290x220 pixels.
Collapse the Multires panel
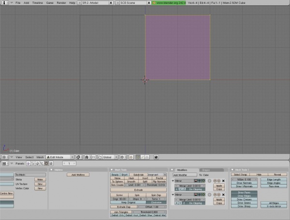tap(51, 170)
